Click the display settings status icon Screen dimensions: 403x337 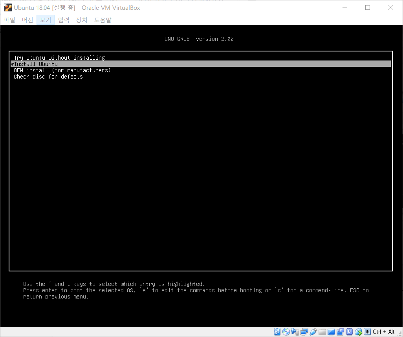coord(331,332)
